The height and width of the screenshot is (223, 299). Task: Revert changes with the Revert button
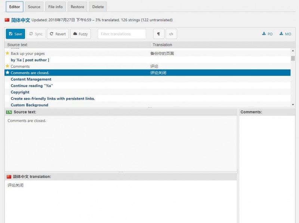(58, 34)
